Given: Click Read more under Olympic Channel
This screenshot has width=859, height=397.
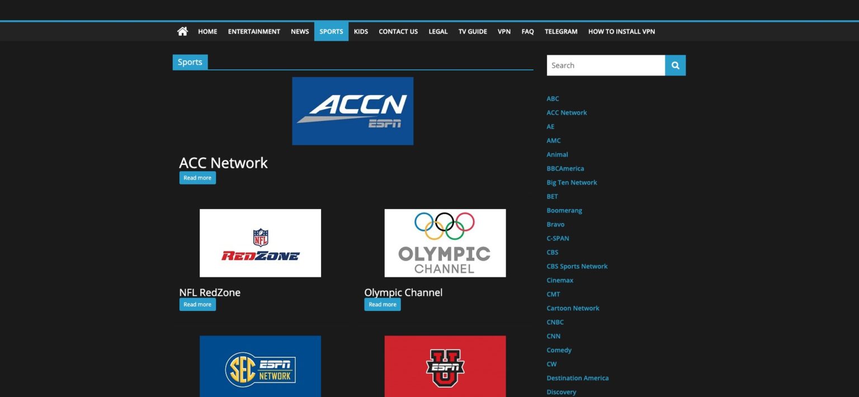Looking at the screenshot, I should tap(383, 305).
